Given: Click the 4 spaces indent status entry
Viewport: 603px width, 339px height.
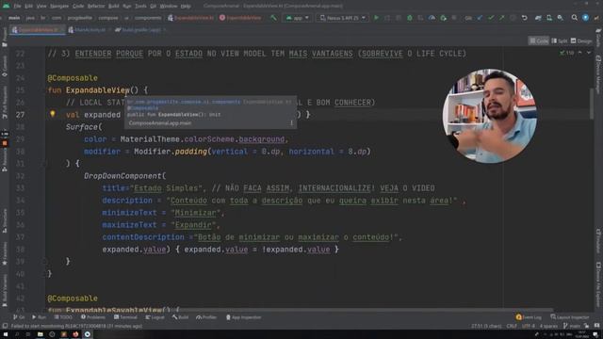Looking at the screenshot, I should tap(548, 326).
